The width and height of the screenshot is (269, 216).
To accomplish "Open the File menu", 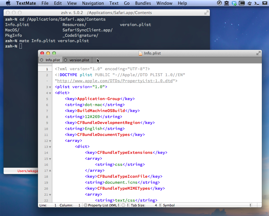I will tap(45, 3).
